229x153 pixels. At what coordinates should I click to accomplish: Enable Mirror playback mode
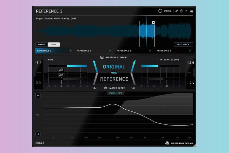pyautogui.click(x=41, y=44)
